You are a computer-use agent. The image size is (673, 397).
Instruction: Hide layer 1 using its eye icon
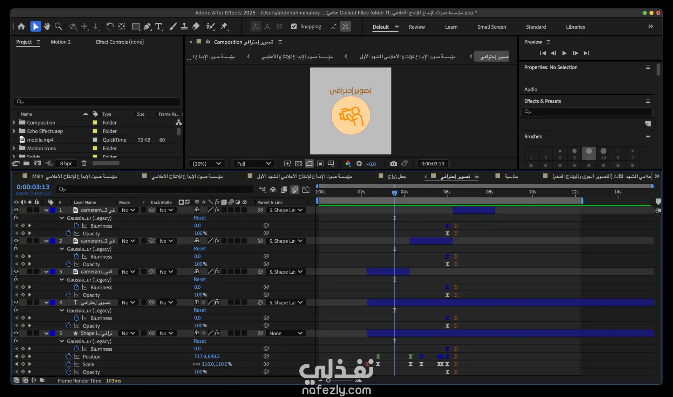coord(16,210)
